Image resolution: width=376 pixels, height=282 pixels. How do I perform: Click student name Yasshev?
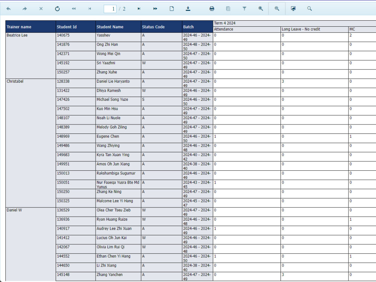[103, 35]
